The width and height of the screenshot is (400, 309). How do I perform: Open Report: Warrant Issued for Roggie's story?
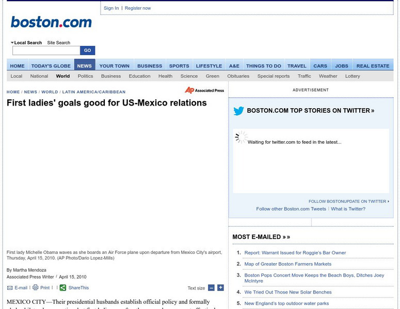295,253
